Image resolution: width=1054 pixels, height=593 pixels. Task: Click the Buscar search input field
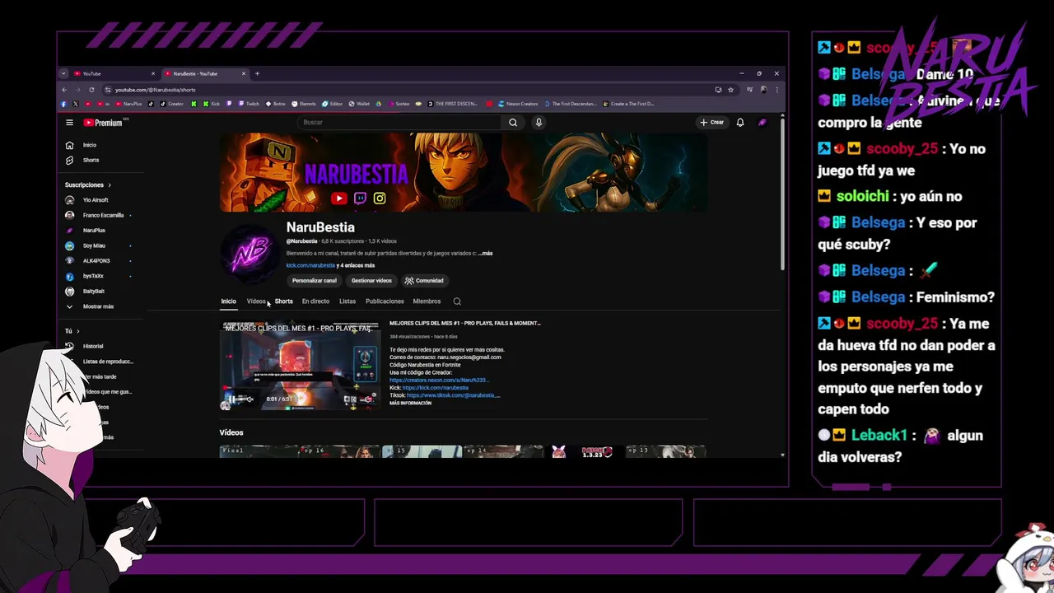click(399, 122)
